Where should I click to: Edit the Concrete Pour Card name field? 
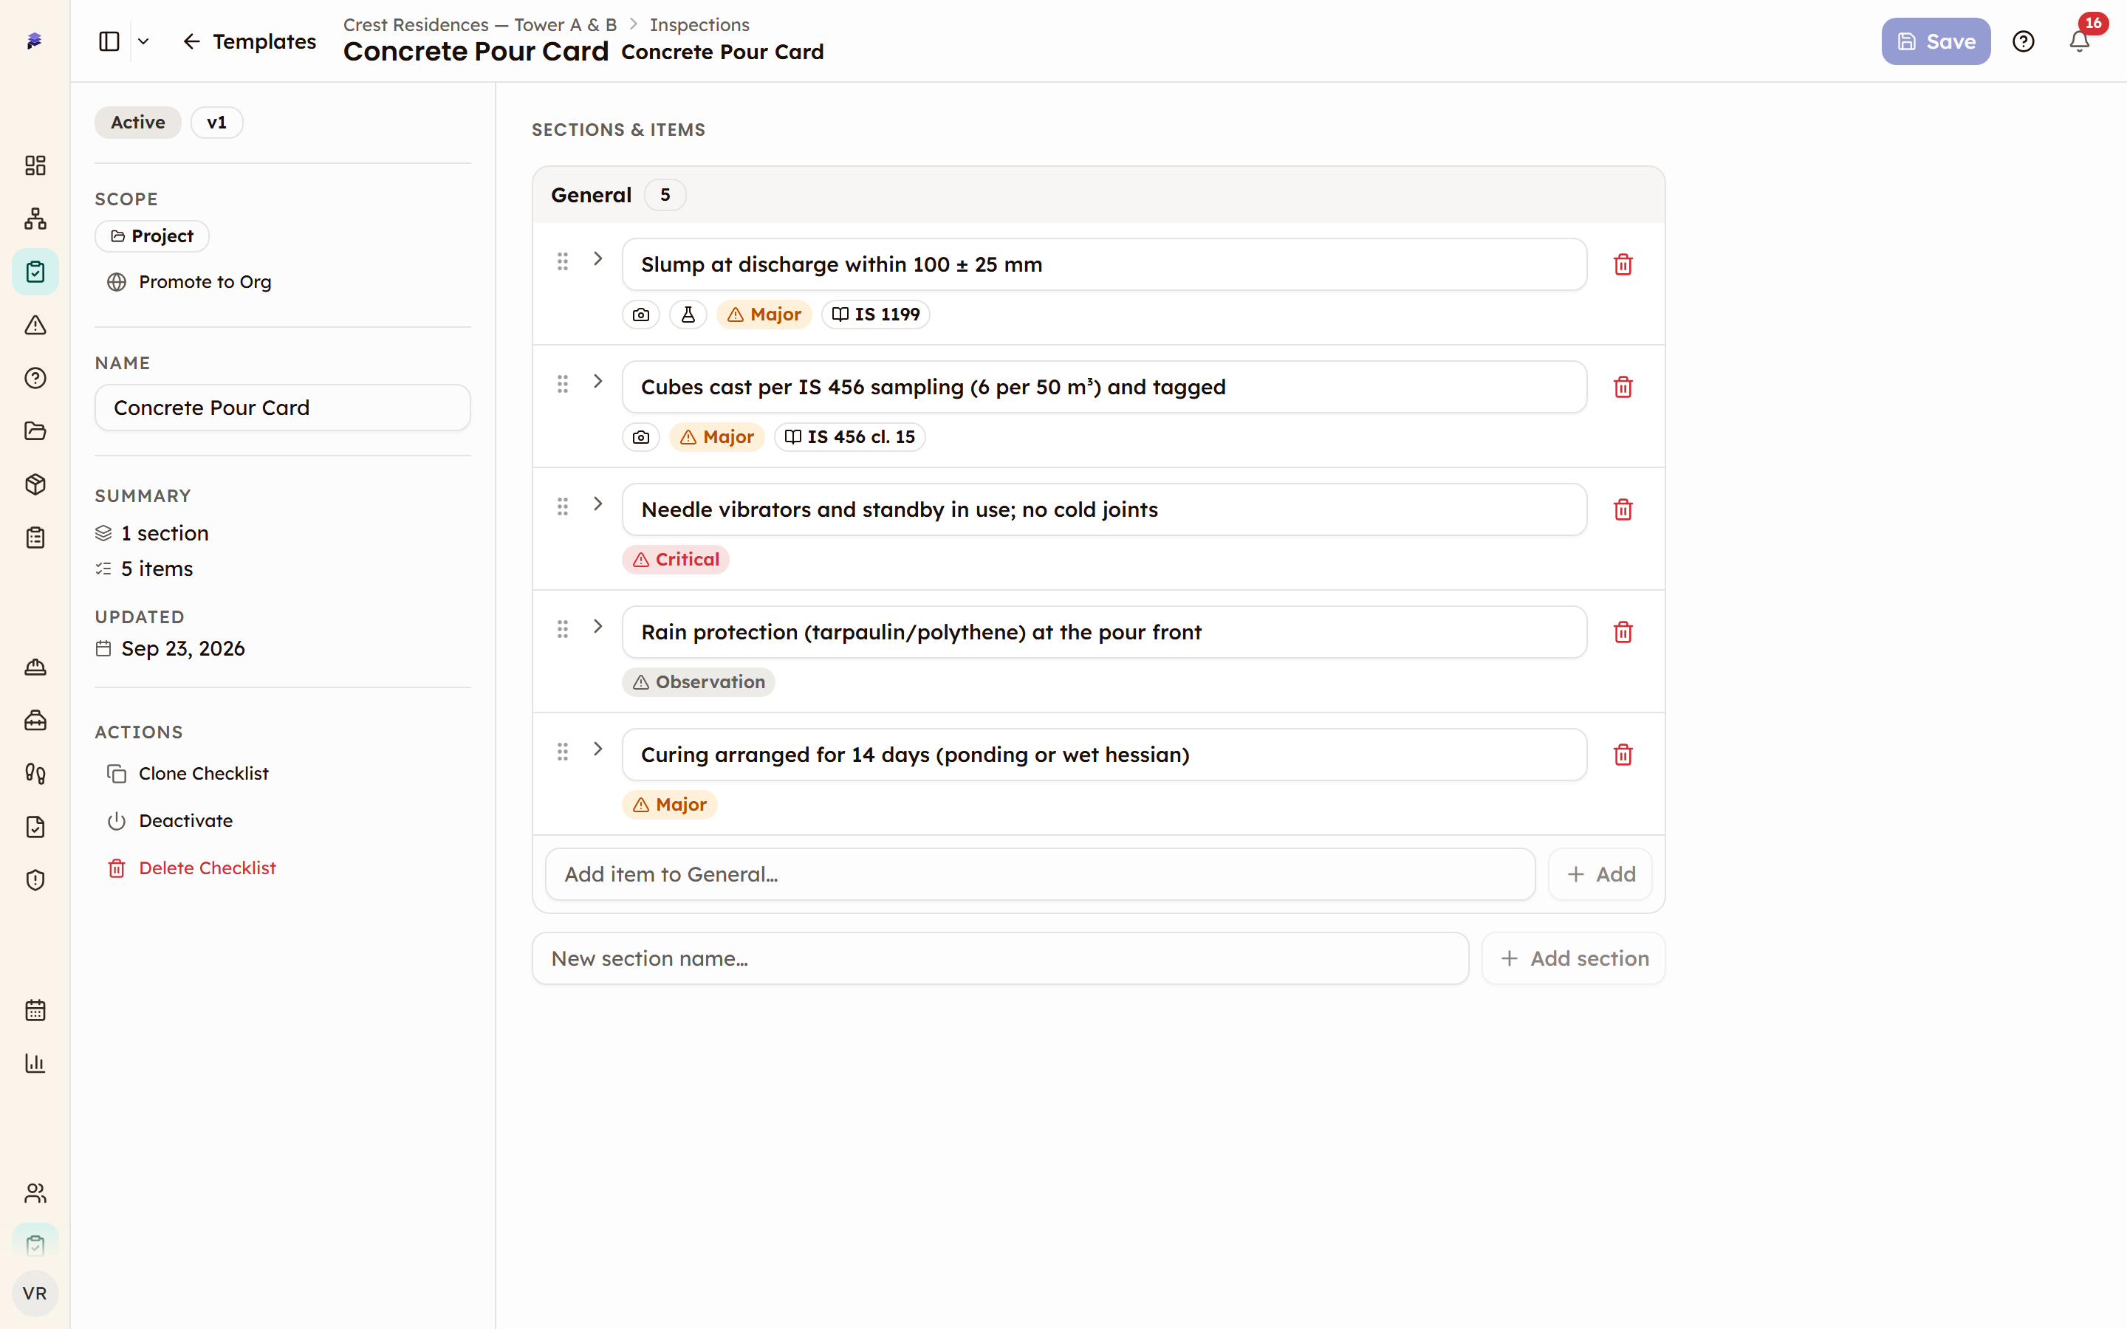283,408
